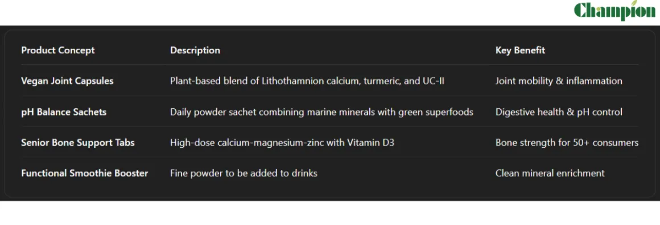Click Bone strength for 50+ consumers

567,142
